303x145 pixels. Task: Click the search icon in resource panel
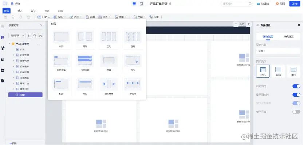coord(35,36)
